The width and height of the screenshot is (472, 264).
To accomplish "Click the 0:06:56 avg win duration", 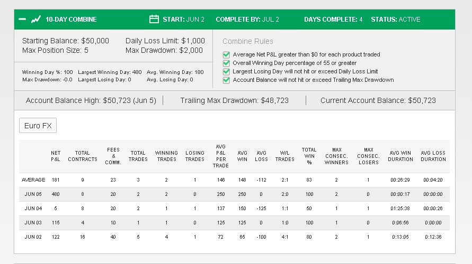I will tap(400, 223).
